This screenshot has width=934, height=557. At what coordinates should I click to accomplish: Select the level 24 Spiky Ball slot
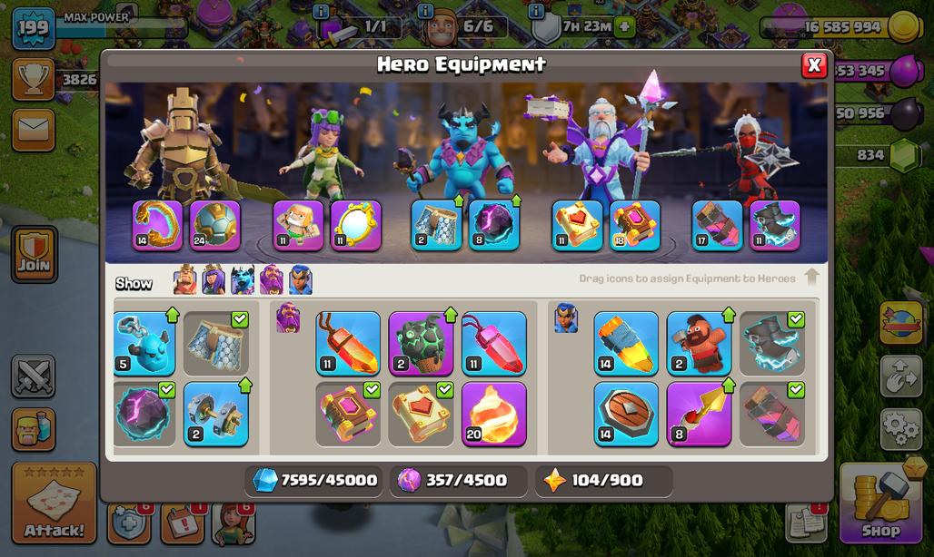215,225
